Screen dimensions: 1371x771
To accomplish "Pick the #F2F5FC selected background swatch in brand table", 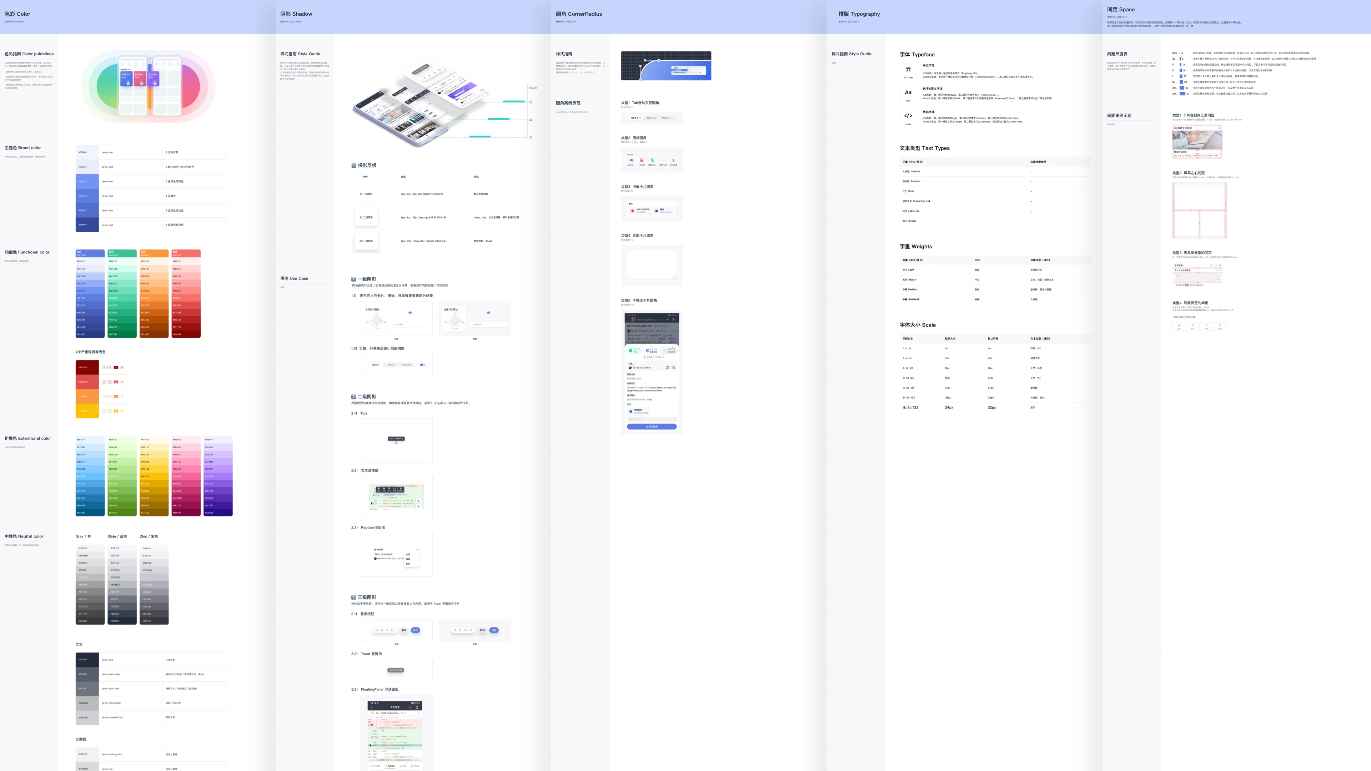I will click(87, 152).
